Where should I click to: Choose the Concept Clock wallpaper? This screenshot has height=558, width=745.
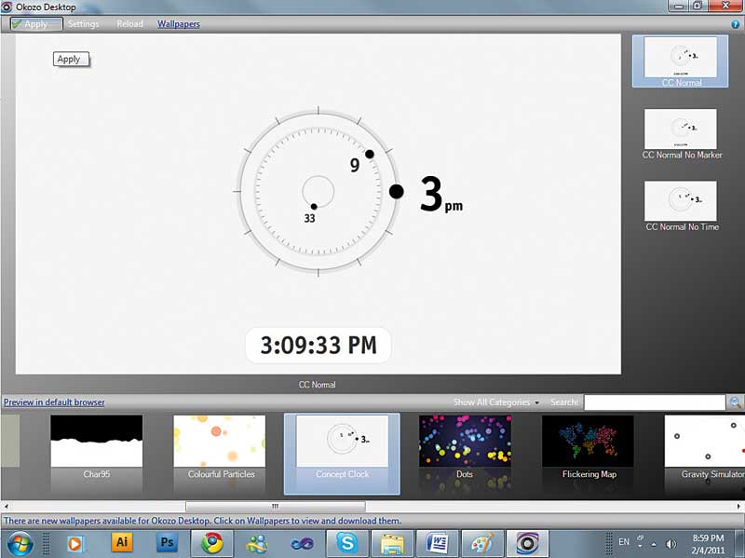[x=342, y=454]
